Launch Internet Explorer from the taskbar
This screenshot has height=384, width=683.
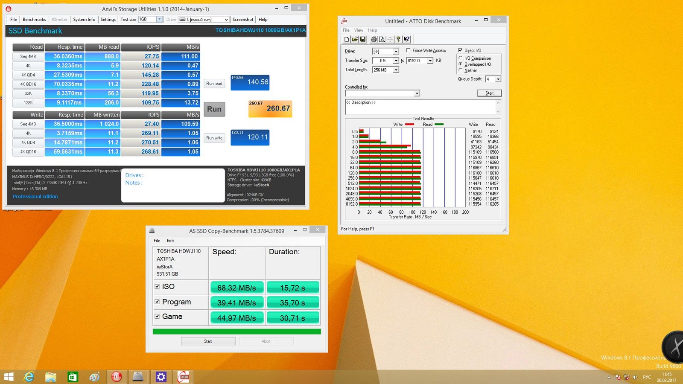(x=29, y=377)
